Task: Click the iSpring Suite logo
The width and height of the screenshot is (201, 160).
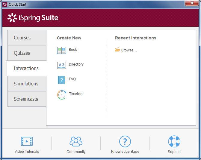Action: tap(33, 18)
